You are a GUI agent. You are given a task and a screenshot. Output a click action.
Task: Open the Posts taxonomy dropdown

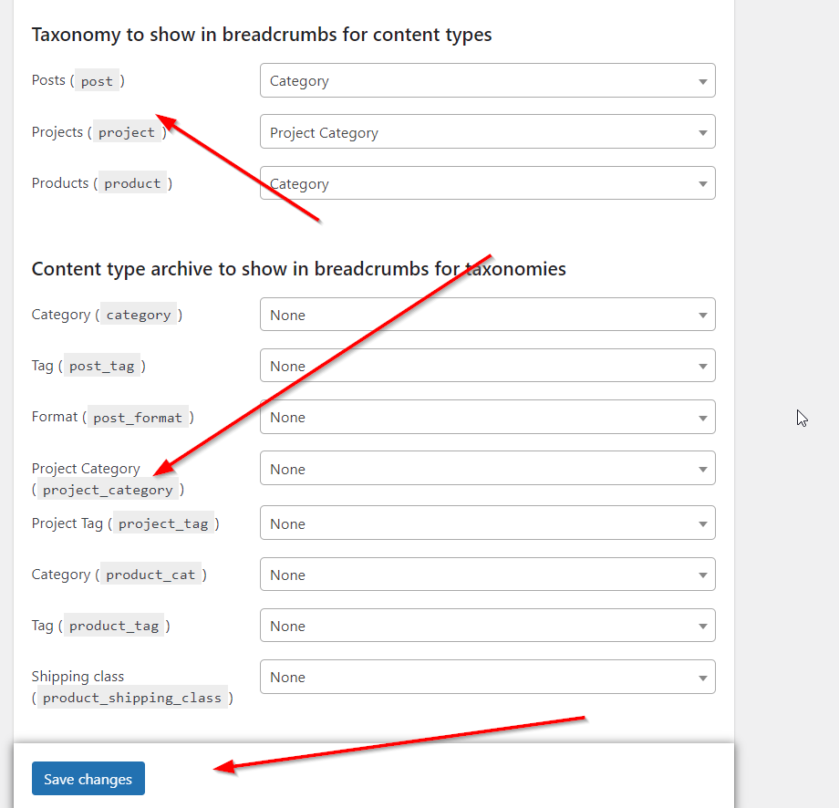click(487, 80)
